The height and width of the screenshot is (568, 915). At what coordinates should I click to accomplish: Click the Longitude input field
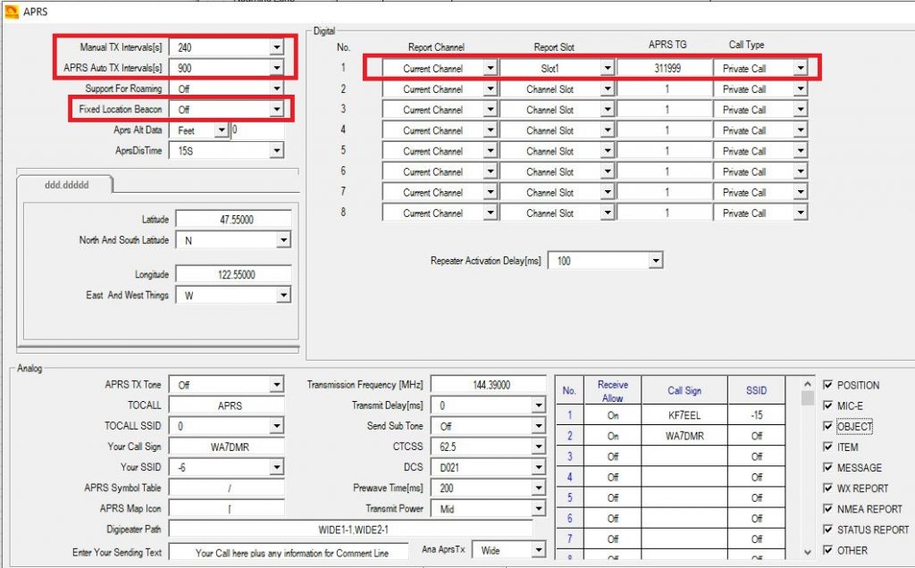[233, 274]
